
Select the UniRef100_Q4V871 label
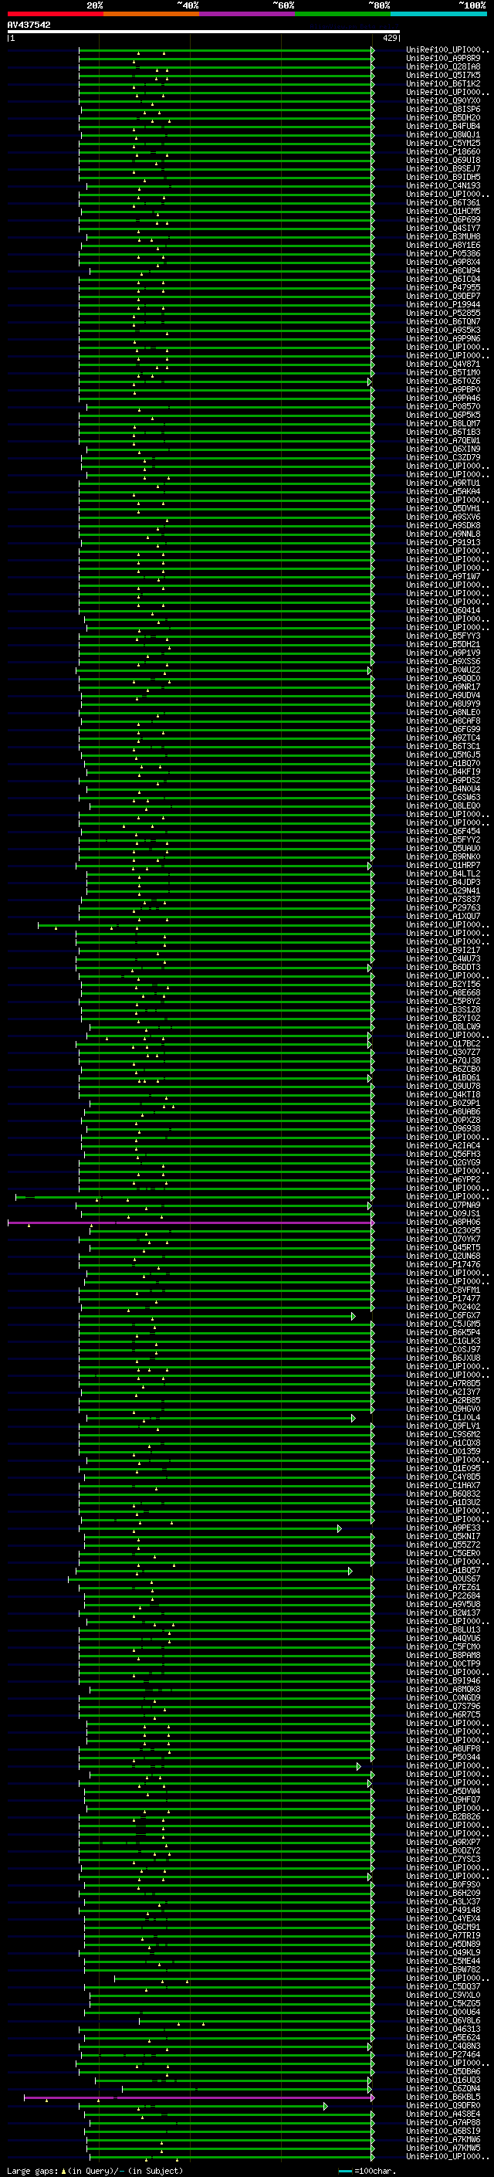[x=443, y=365]
